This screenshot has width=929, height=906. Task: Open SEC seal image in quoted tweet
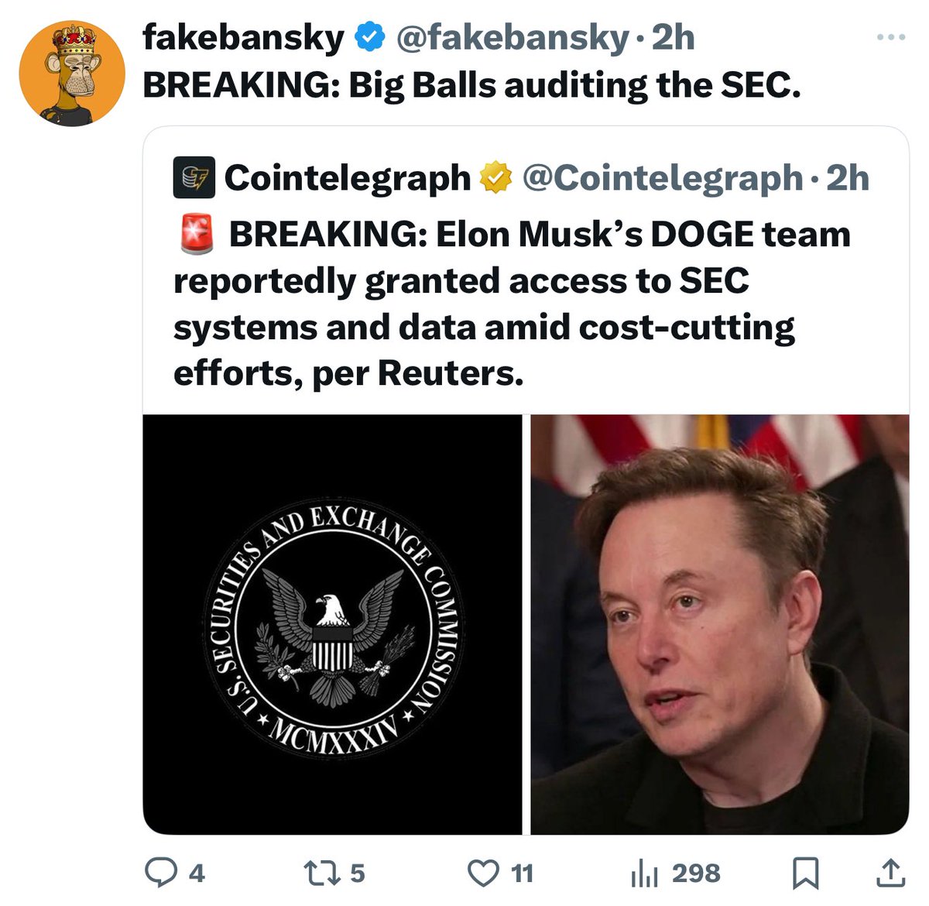click(x=333, y=624)
